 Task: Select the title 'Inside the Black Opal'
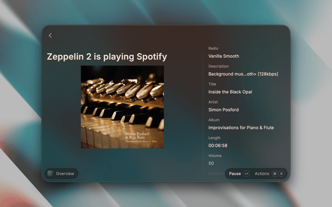click(x=230, y=92)
